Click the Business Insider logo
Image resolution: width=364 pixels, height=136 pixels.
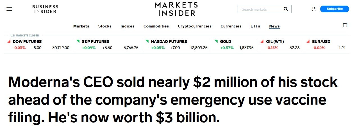[x=45, y=9]
